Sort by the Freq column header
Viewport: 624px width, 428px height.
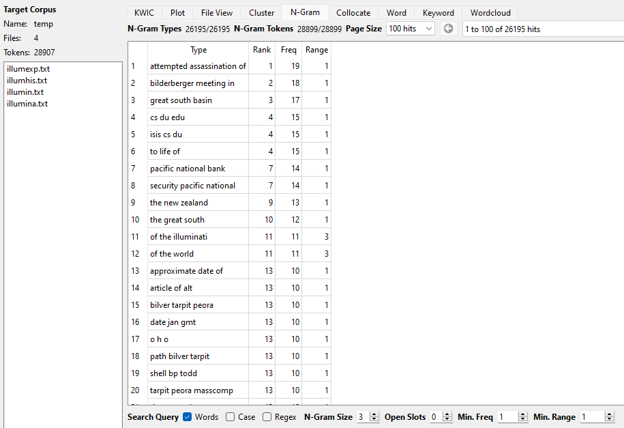point(288,50)
